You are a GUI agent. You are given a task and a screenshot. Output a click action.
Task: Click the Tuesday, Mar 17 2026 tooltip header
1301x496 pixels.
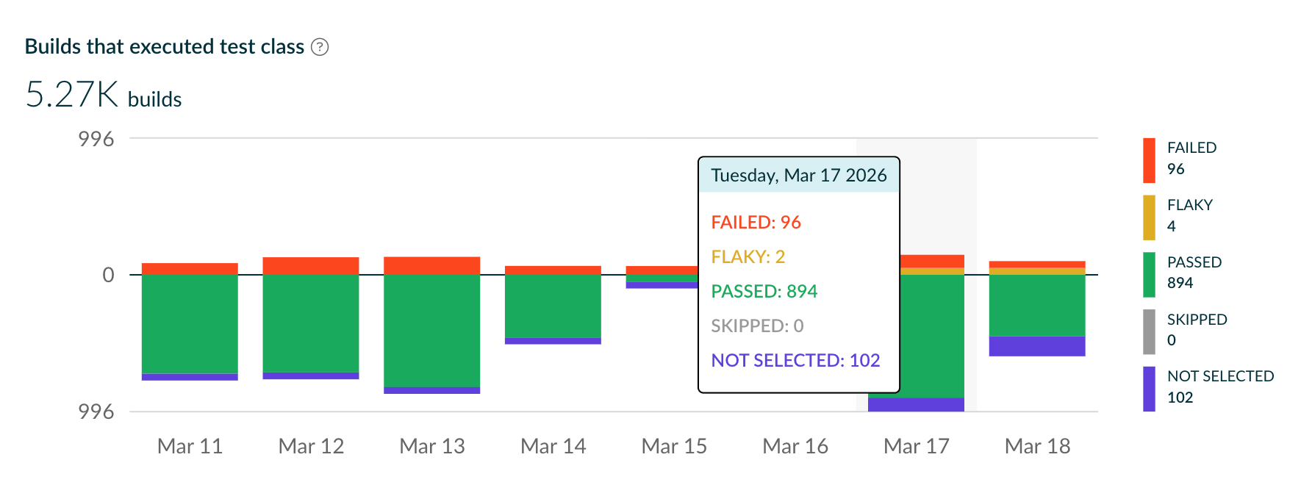point(798,175)
